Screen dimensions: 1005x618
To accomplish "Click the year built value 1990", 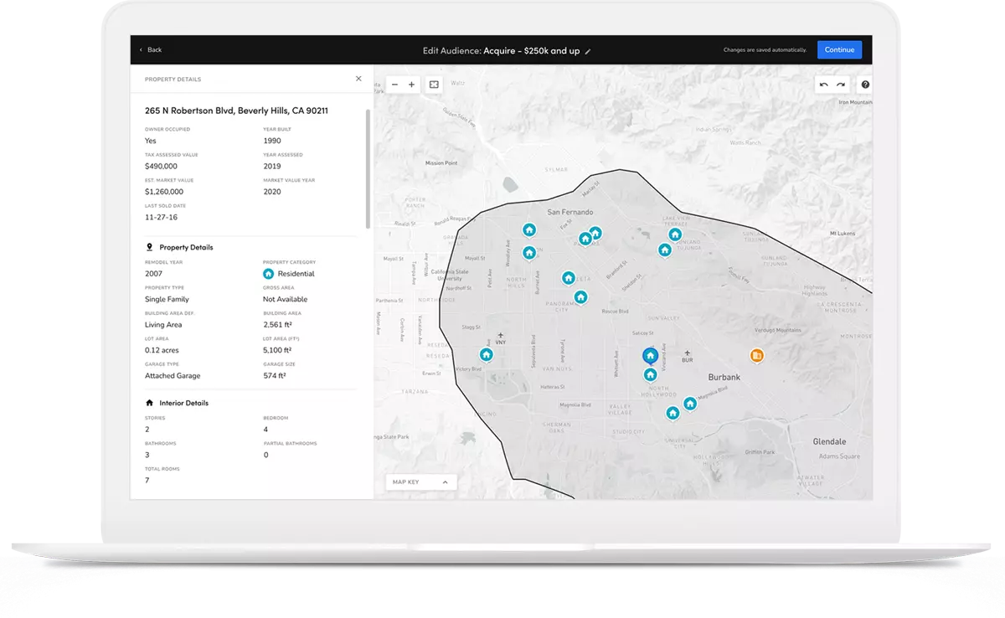I will (272, 141).
